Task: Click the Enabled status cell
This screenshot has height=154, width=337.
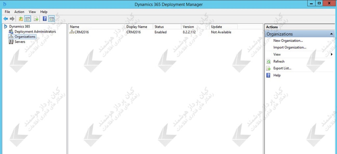Action: (x=161, y=32)
